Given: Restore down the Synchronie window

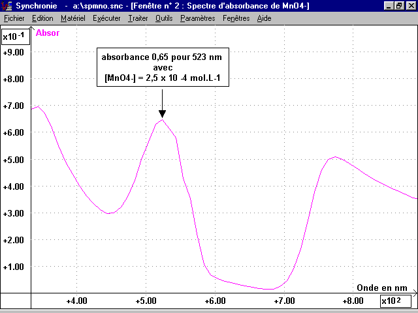Looking at the screenshot, I should coord(399,6).
